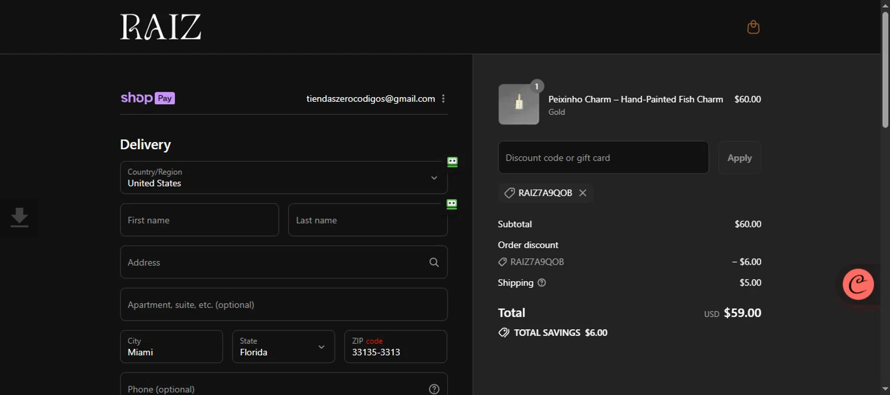Open the Country/Region dropdown
Screen dimensions: 890x395
[284, 178]
